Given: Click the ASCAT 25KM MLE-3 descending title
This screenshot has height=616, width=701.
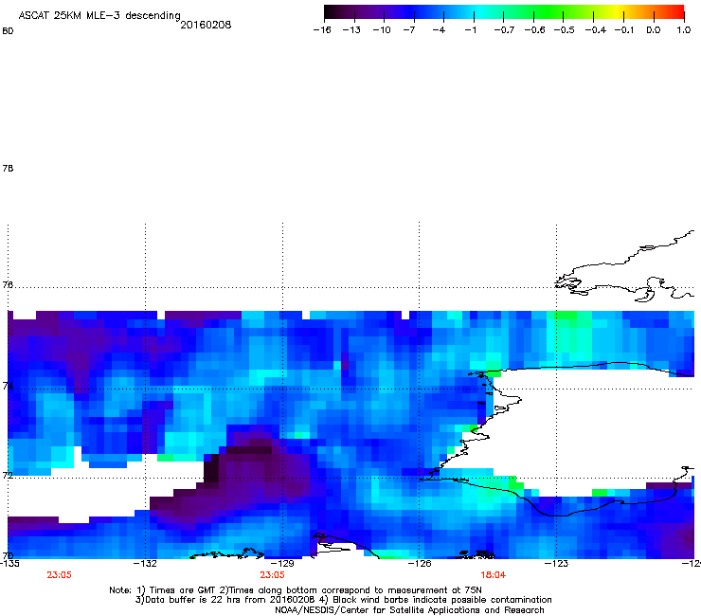Looking at the screenshot, I should [x=99, y=16].
